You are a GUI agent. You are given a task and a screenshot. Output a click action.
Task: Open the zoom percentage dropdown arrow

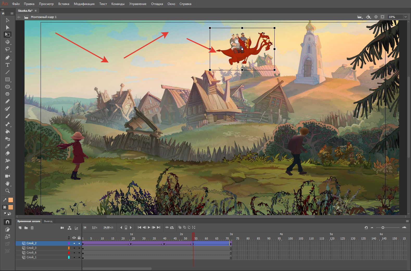405,17
